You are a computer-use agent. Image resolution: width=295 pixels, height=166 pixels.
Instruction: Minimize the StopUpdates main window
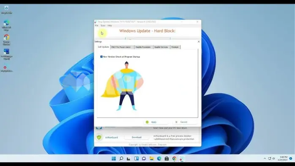(x=182, y=22)
